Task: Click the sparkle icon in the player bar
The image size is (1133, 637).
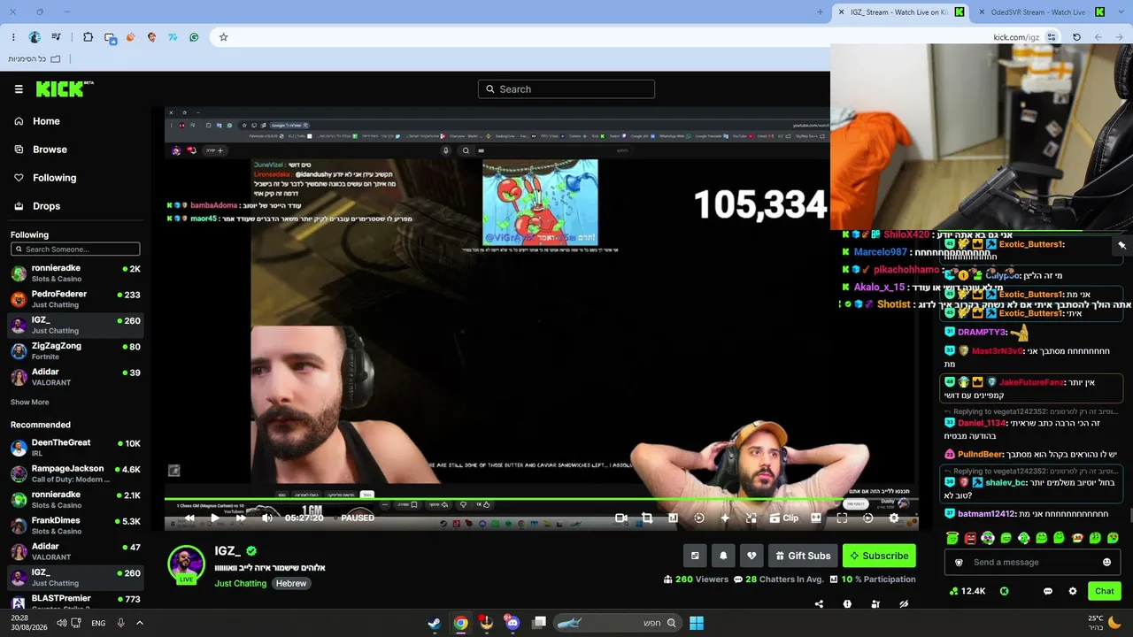Action: (x=725, y=518)
